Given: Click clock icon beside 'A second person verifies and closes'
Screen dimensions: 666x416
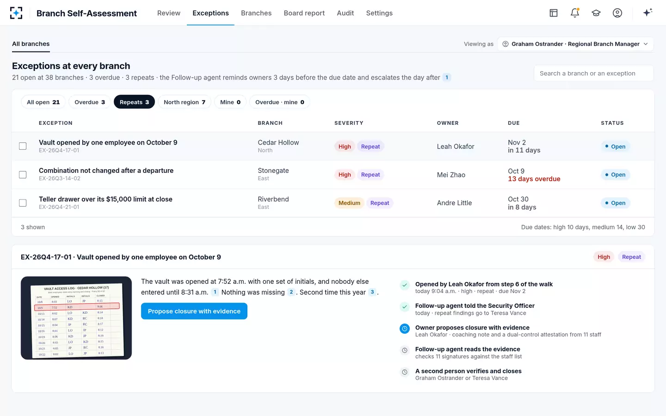Looking at the screenshot, I should (x=405, y=372).
